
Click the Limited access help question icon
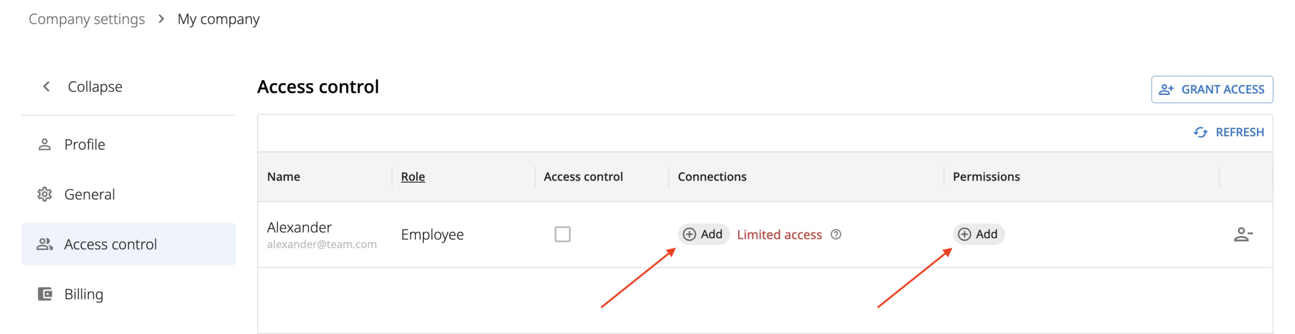coord(836,235)
